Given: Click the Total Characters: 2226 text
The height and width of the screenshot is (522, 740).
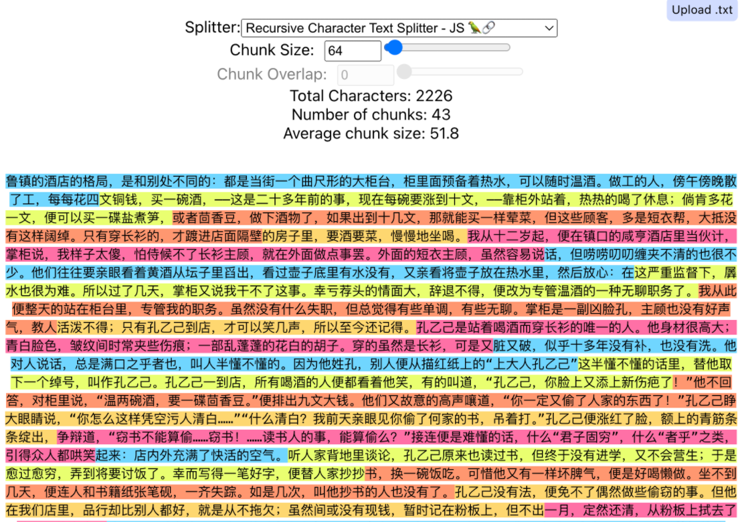Looking at the screenshot, I should pyautogui.click(x=371, y=96).
